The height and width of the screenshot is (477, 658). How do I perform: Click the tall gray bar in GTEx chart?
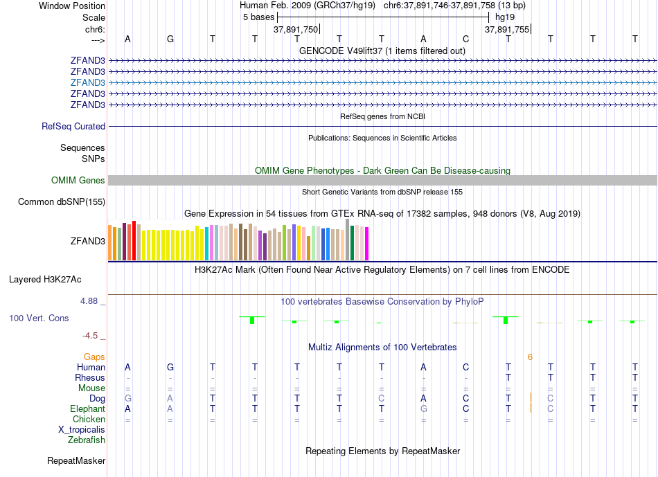348,240
